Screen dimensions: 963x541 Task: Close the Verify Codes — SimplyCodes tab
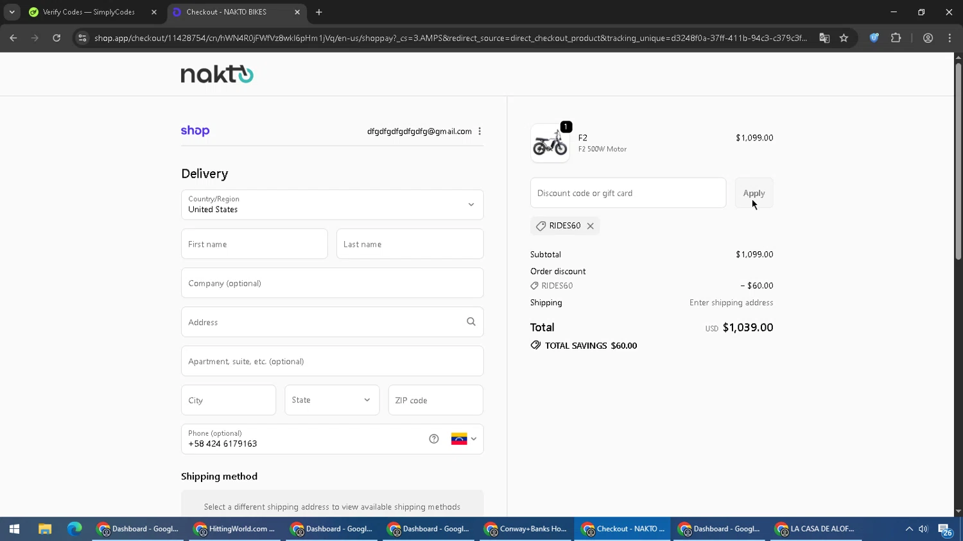point(154,12)
